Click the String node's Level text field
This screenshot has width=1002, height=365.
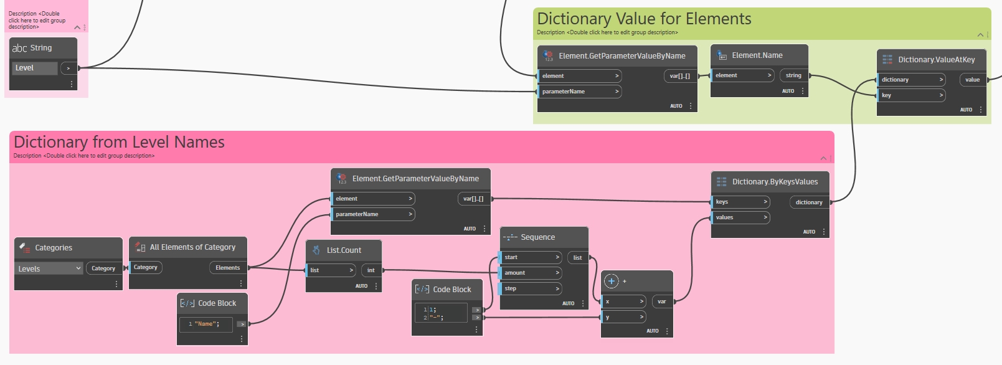(35, 68)
